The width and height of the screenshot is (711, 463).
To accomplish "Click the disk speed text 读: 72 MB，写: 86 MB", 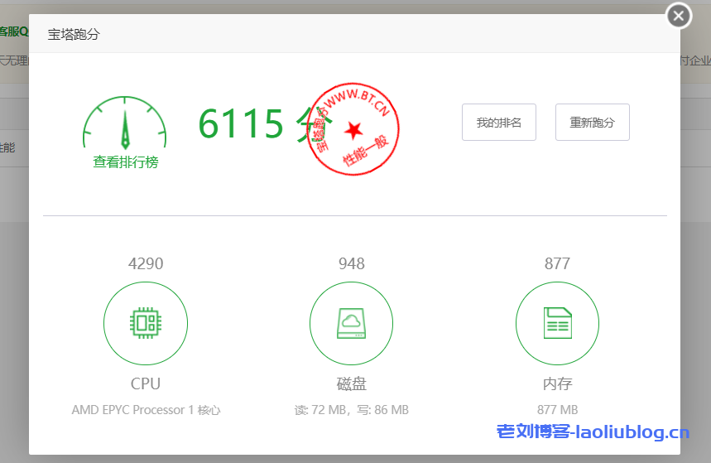I will 352,410.
